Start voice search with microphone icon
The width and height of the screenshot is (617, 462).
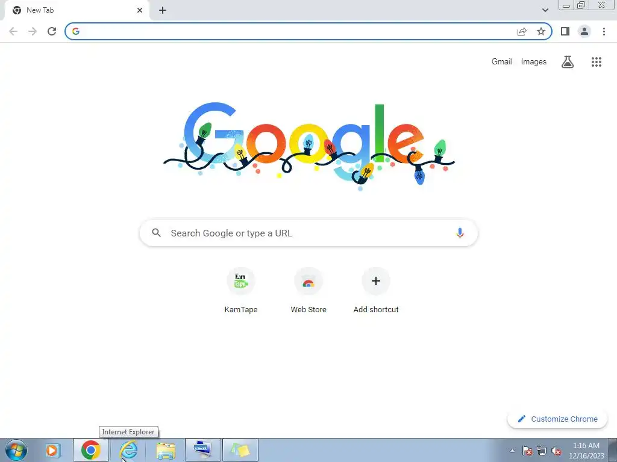tap(460, 233)
